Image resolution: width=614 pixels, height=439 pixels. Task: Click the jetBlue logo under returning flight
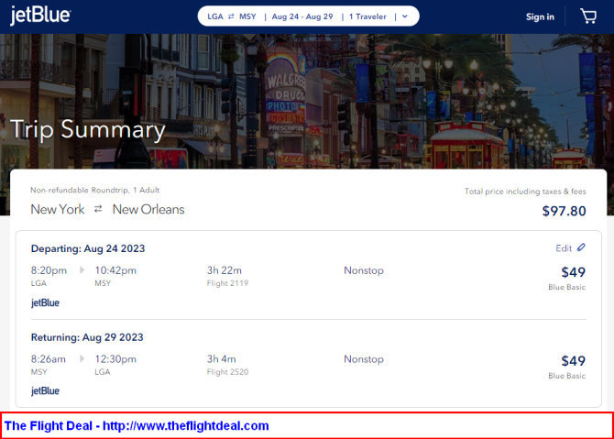tap(46, 390)
